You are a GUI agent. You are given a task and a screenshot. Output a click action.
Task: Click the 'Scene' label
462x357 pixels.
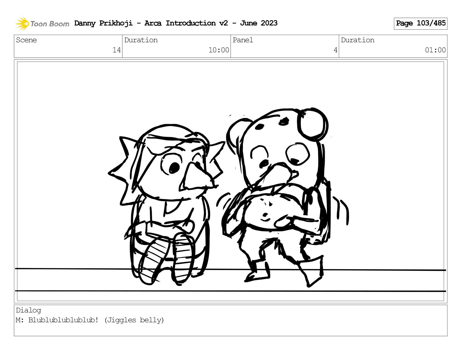coord(26,40)
